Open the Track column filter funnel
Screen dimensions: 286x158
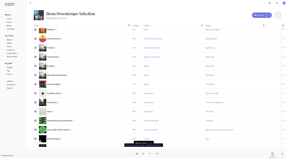[129, 26]
